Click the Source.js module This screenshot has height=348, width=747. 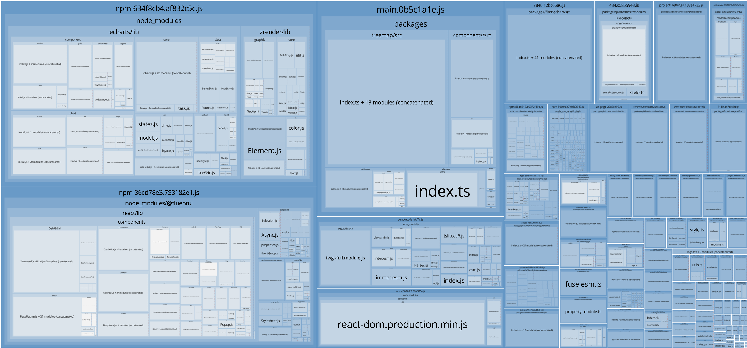[207, 108]
